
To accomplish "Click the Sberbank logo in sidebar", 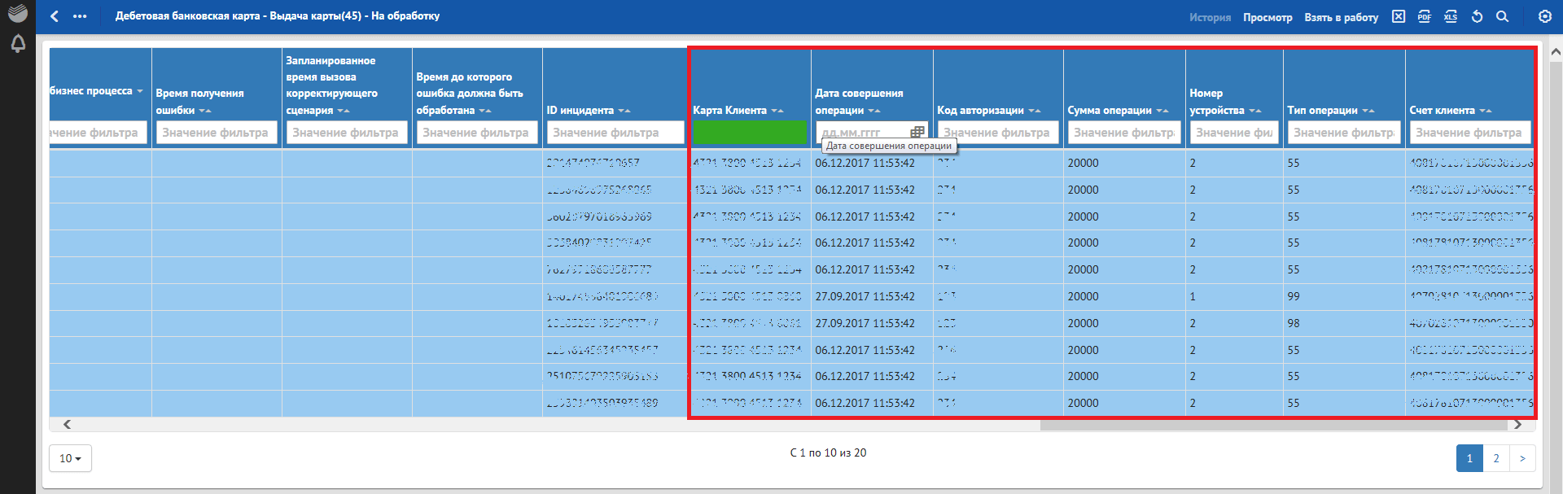I will (18, 13).
